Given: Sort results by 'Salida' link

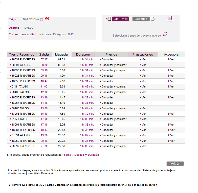Looking at the screenshot, I should (68, 155).
